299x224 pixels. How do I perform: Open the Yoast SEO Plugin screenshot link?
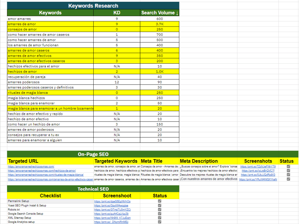point(111,205)
